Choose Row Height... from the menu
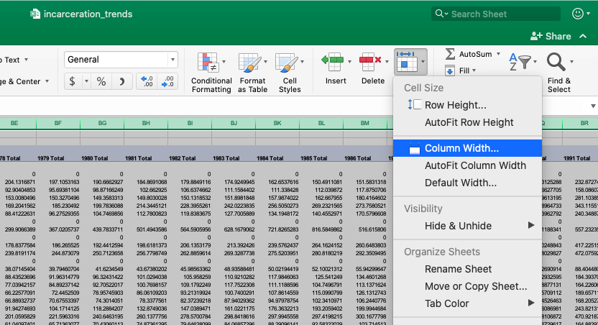 pos(467,105)
